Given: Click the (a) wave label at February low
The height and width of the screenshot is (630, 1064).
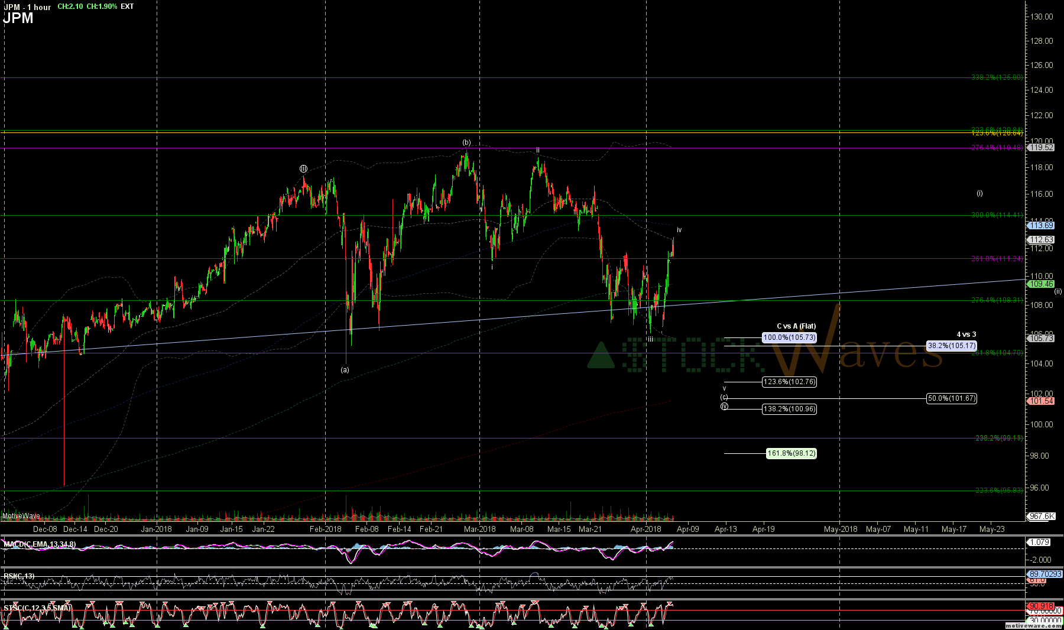Looking at the screenshot, I should (x=345, y=370).
